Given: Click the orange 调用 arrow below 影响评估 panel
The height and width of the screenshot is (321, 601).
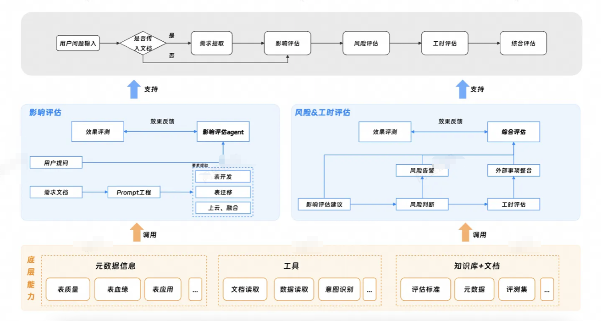Looking at the screenshot, I should pos(137,232).
